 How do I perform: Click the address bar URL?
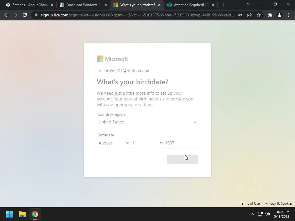137,15
